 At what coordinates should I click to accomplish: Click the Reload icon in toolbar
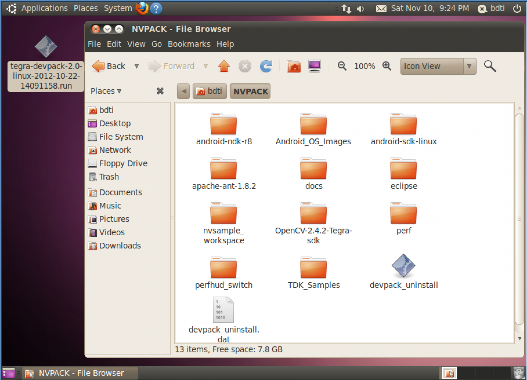point(266,66)
